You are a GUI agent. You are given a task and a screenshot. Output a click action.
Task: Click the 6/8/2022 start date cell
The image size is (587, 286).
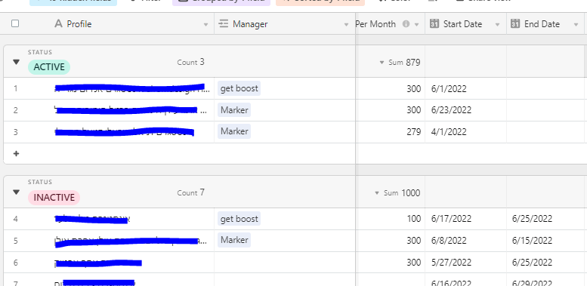[x=465, y=241]
